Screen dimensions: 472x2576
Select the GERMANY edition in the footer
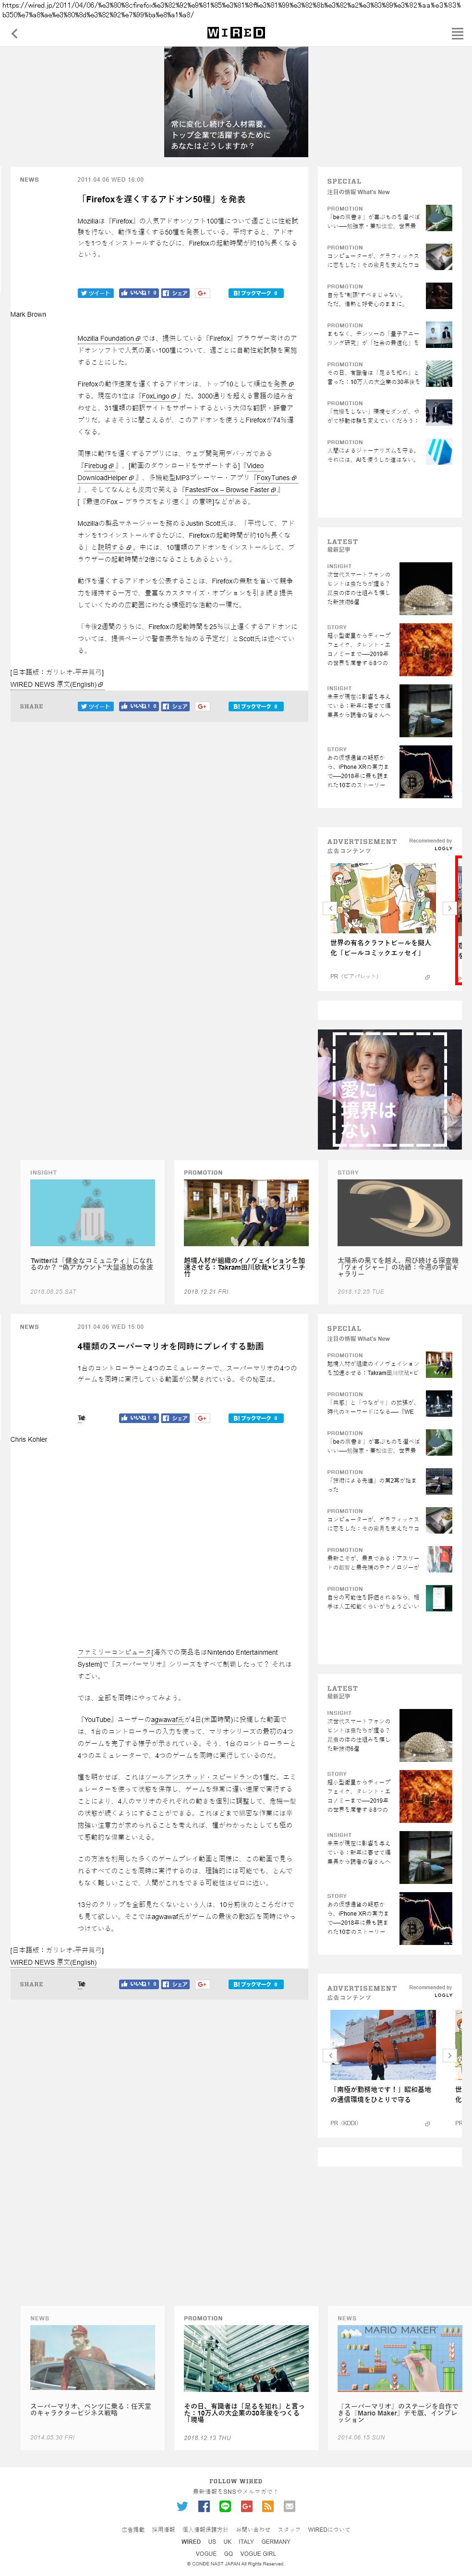coord(276,2541)
